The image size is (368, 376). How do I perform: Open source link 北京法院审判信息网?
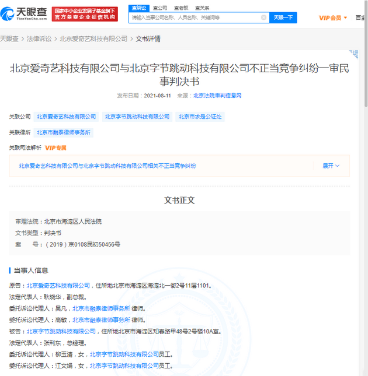pos(217,96)
